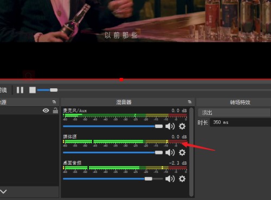This screenshot has height=200, width=271.
Task: Open settings gear for 桌面音频
Action: (182, 179)
